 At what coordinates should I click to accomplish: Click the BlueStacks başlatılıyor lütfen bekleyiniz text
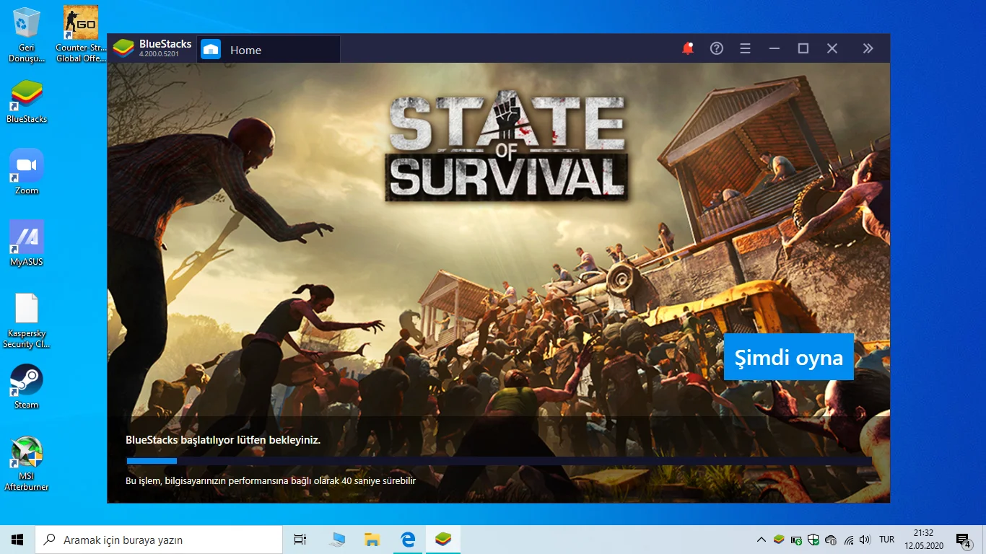(223, 439)
